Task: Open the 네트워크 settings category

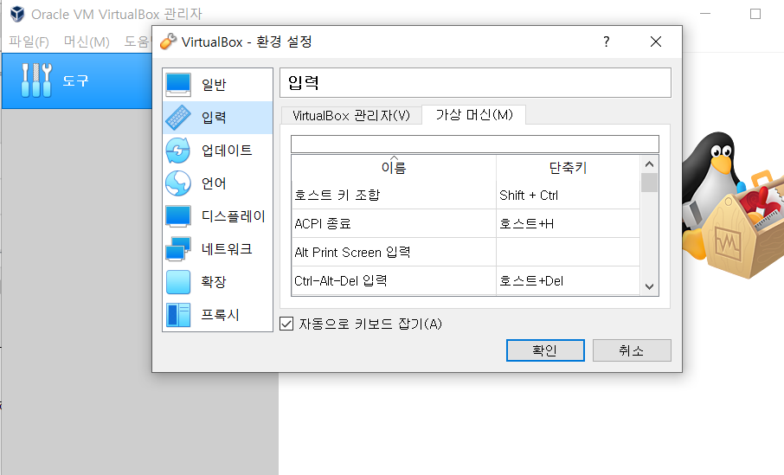Action: click(218, 248)
